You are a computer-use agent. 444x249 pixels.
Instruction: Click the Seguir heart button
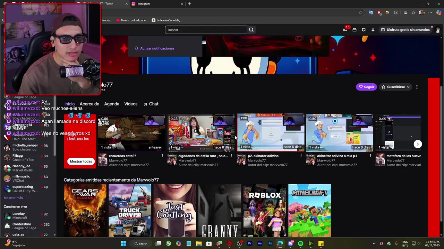pyautogui.click(x=367, y=87)
